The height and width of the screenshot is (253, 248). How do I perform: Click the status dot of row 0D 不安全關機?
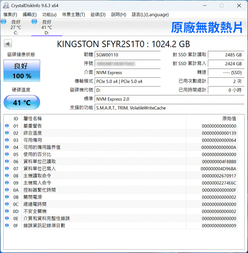(7, 211)
